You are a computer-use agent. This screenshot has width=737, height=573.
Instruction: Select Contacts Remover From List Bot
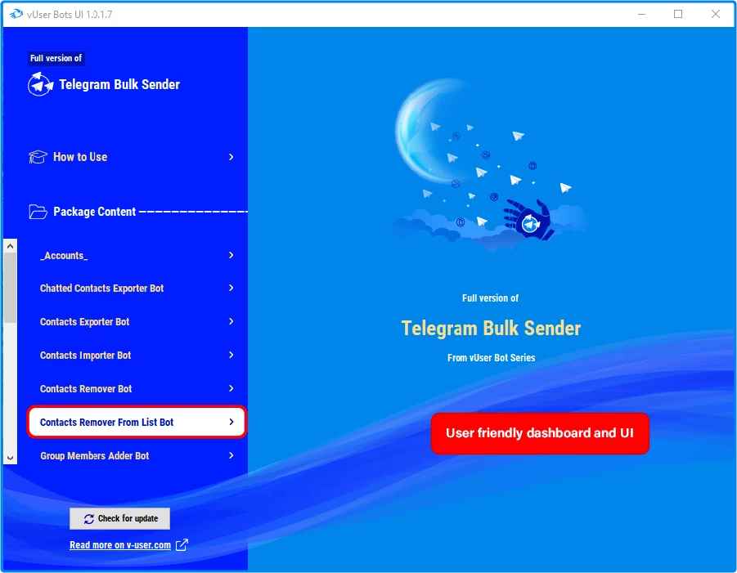pyautogui.click(x=137, y=422)
